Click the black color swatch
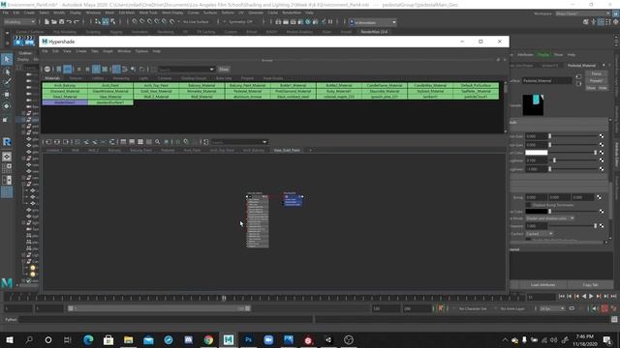The image size is (620, 348). 536,212
